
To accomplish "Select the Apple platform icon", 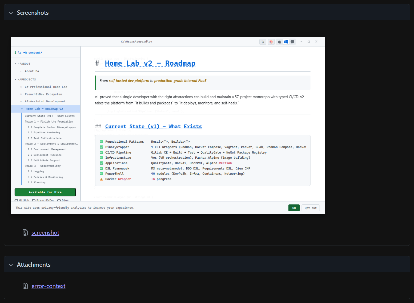I will (x=279, y=42).
